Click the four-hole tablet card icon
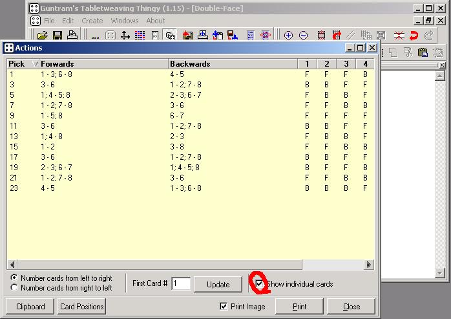The width and height of the screenshot is (451, 319). coord(110,36)
